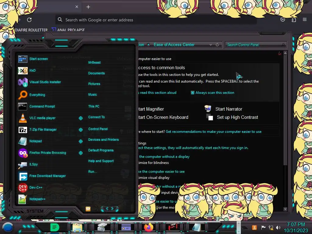
Task: Click Start Narrator
Action: tap(229, 109)
